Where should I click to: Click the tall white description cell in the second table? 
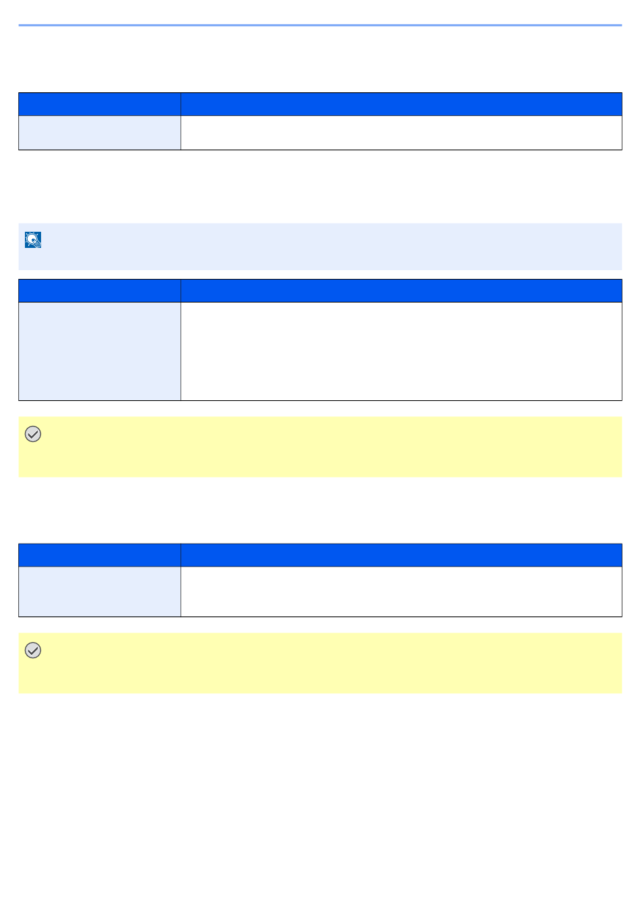pyautogui.click(x=402, y=352)
